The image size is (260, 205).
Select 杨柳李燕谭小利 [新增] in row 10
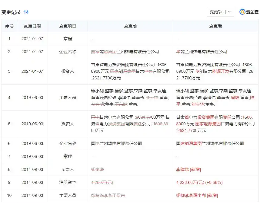pos(197,195)
